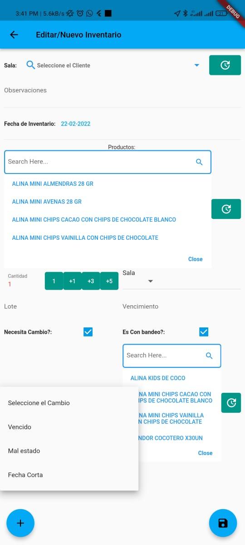
Task: Close the product suggestions list
Action: [196, 259]
